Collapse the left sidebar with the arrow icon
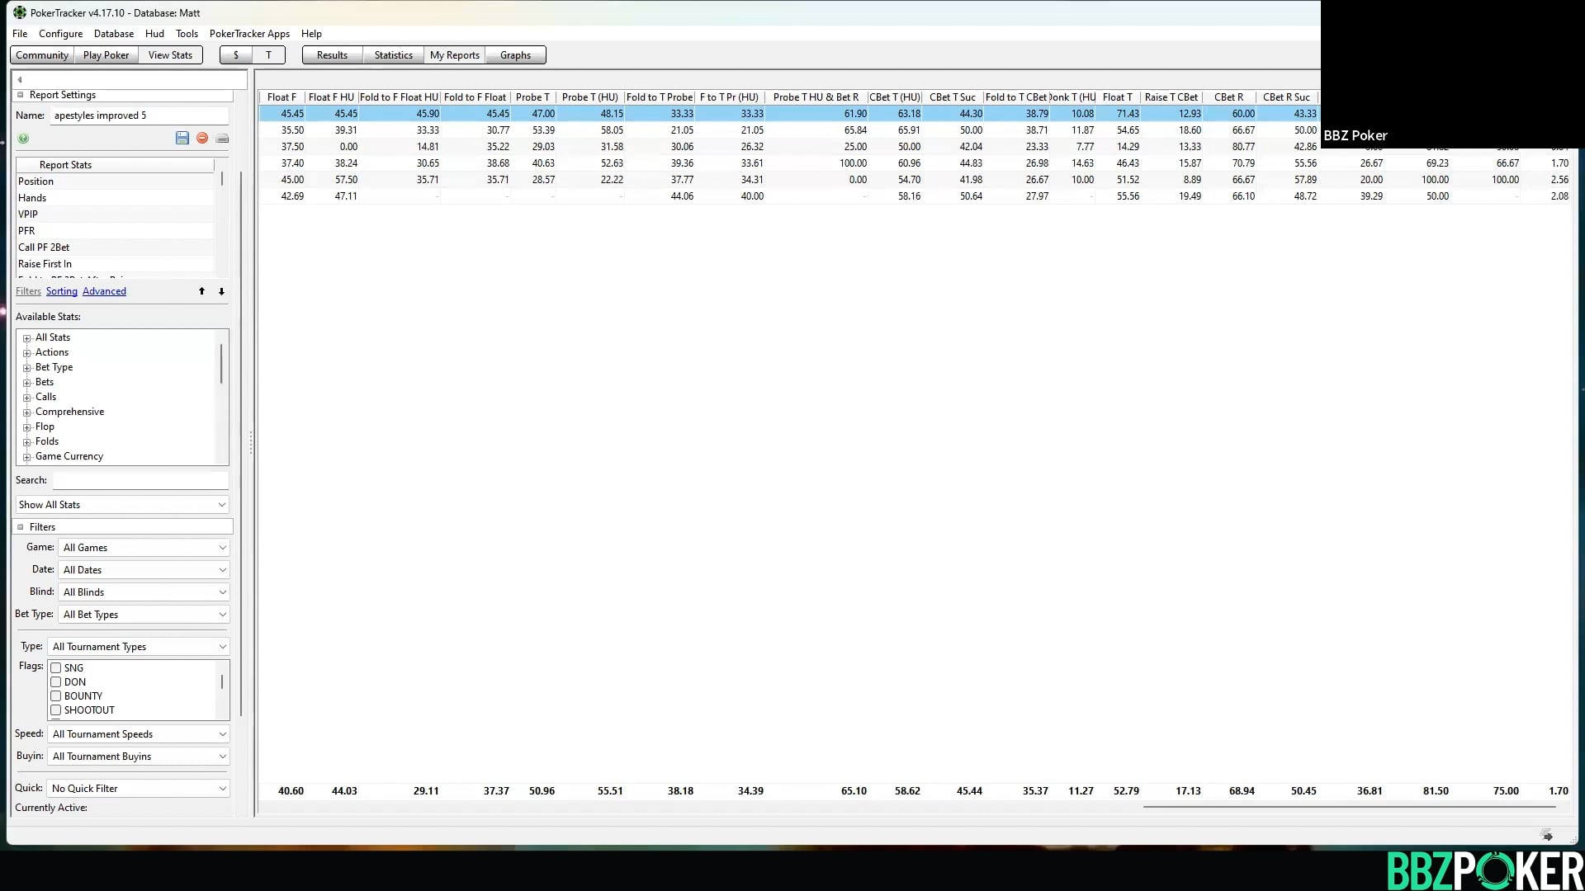This screenshot has width=1585, height=891. tap(18, 78)
